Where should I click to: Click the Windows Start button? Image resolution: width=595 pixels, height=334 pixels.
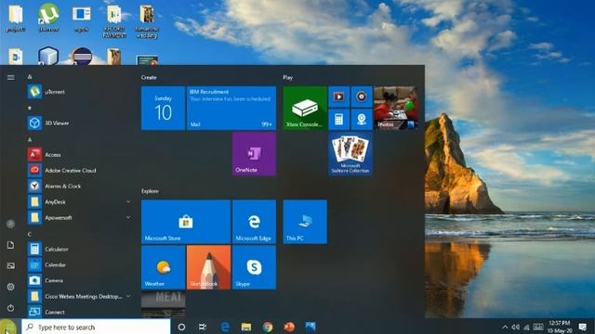tap(8, 327)
